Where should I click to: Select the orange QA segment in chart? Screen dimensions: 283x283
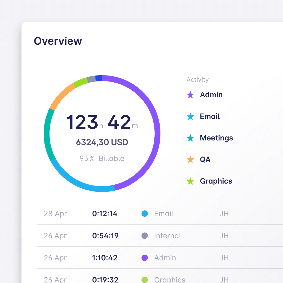pos(61,95)
